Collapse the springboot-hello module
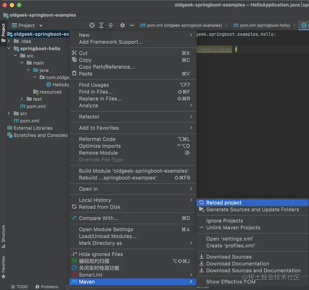 tap(9, 48)
